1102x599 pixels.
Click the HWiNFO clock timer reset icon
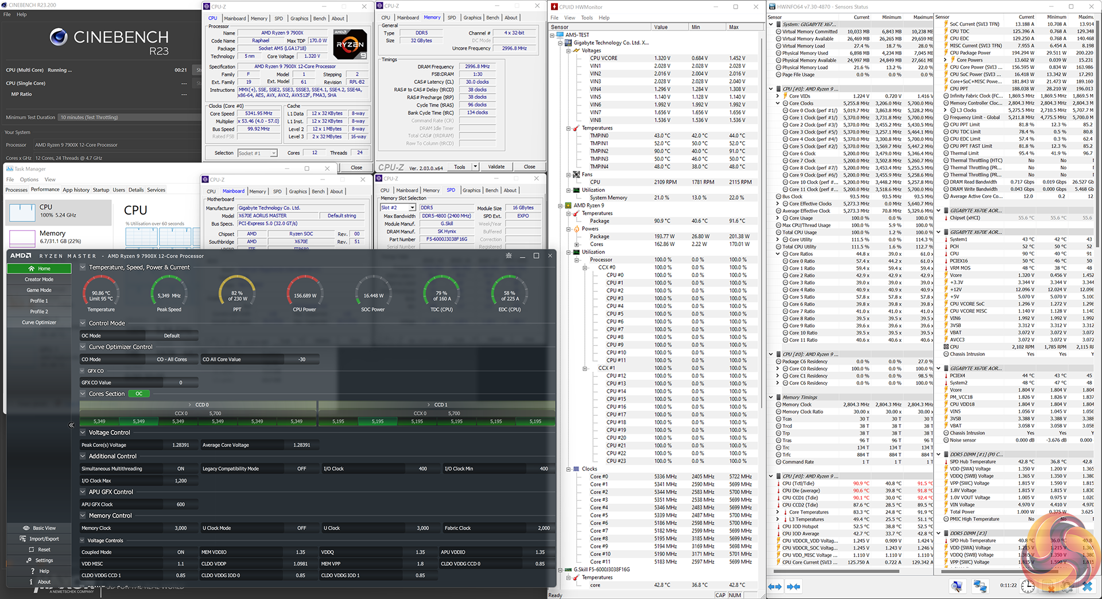(x=1028, y=586)
